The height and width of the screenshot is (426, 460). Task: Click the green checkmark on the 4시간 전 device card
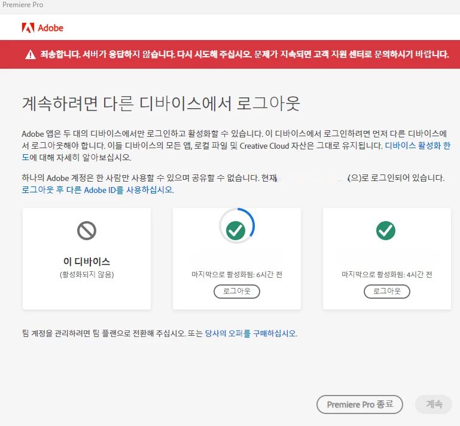[385, 231]
